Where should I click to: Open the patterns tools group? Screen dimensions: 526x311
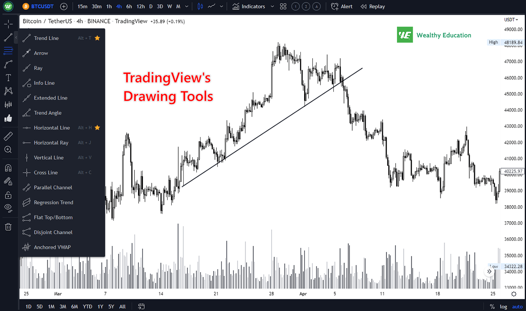click(x=8, y=91)
